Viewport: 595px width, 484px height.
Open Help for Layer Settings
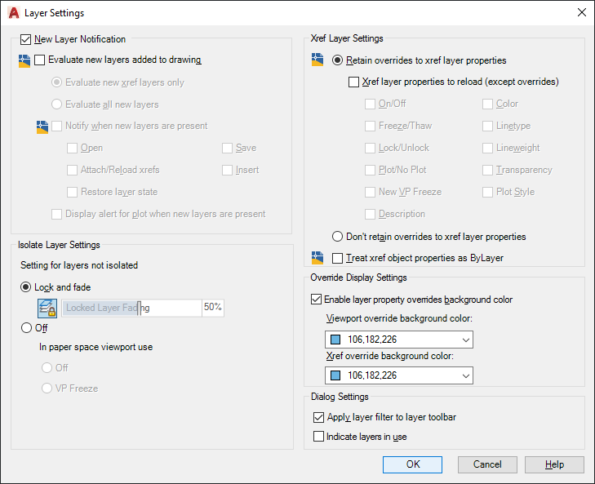[554, 464]
